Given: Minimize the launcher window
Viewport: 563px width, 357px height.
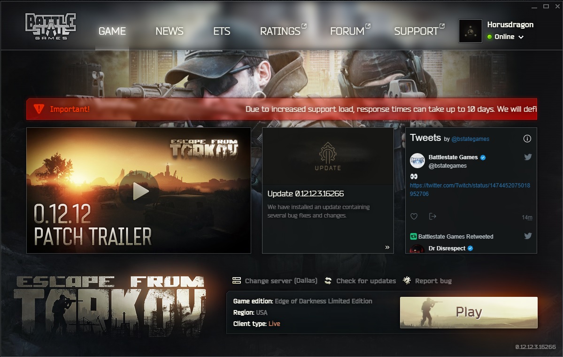Looking at the screenshot, I should (x=534, y=7).
